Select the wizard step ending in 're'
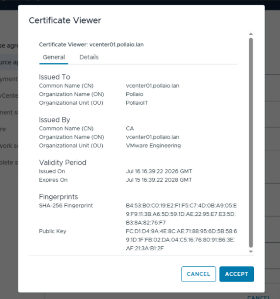This screenshot has height=299, width=280. [x=3, y=129]
